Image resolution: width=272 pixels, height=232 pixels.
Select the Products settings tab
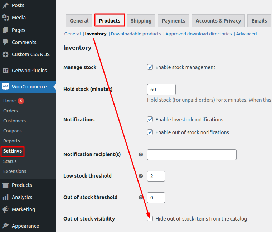point(110,21)
